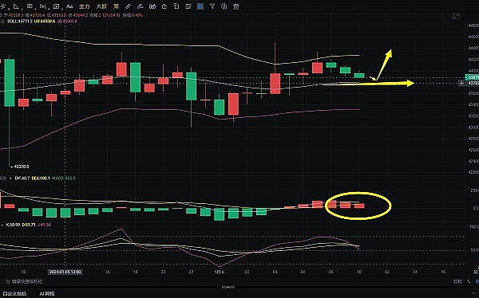Viewport: 479px width, 298px height.
Task: Click the fullscreen icon at chart top-right
Action: 456,17
